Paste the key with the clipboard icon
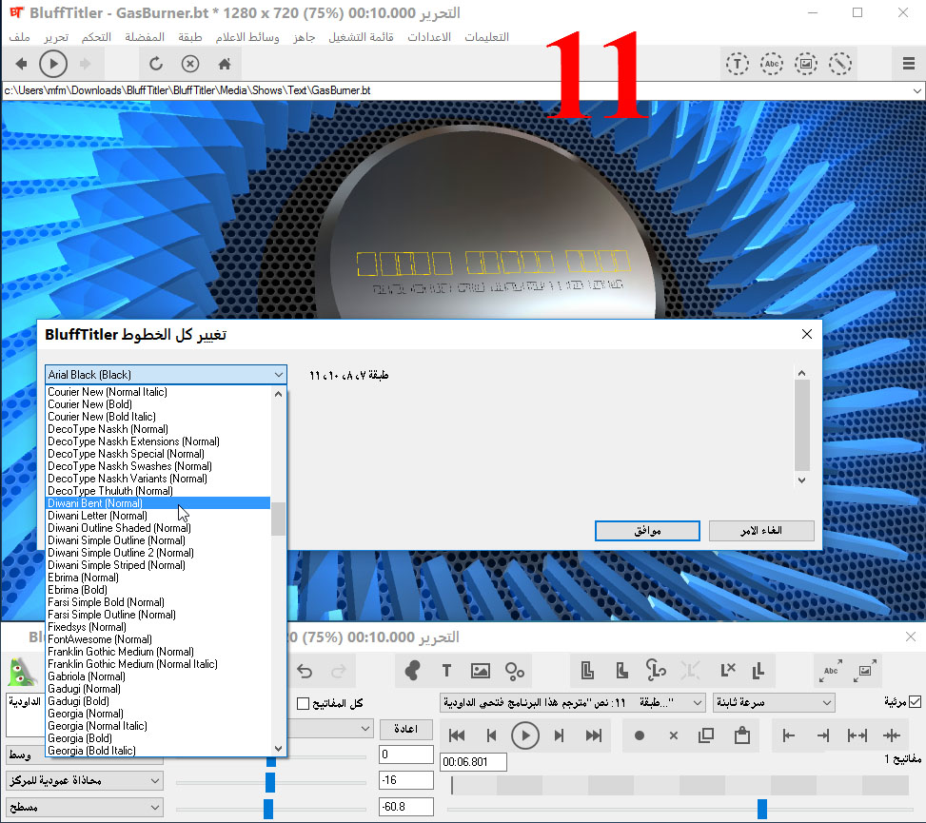This screenshot has width=926, height=823. click(741, 735)
